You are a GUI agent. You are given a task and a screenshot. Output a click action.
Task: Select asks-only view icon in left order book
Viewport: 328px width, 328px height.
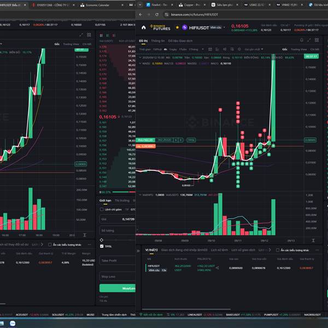pos(114,36)
